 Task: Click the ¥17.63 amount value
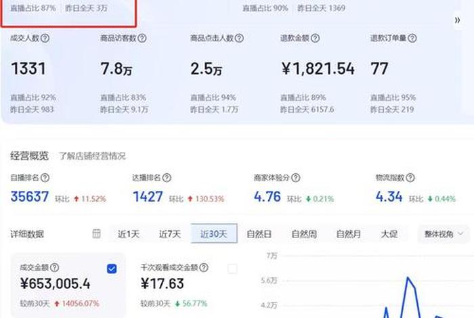163,283
